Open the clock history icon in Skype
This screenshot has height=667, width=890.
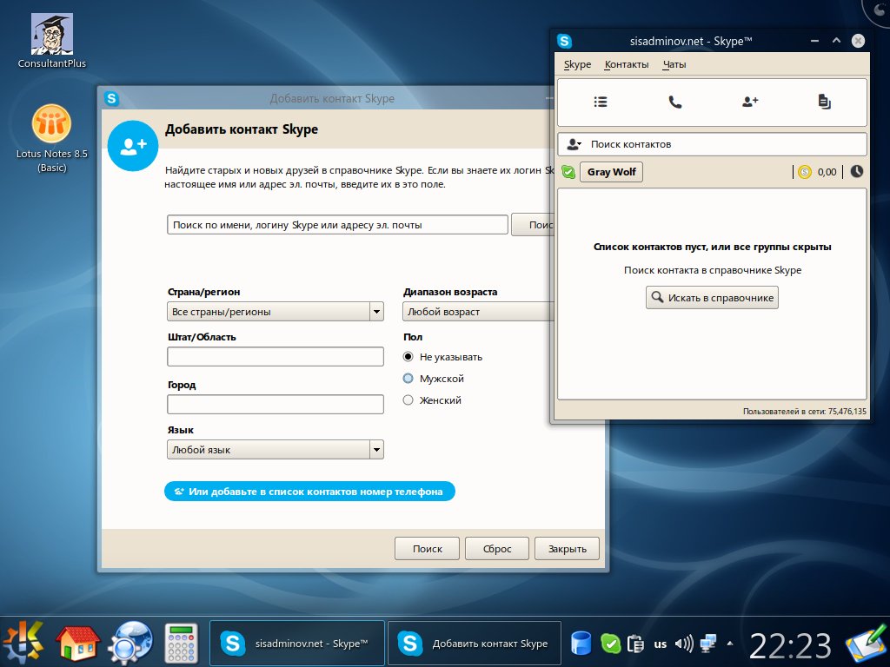point(857,172)
